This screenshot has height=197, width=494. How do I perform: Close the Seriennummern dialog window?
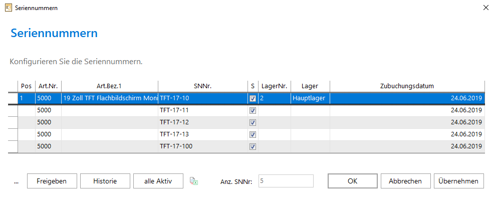pos(486,8)
